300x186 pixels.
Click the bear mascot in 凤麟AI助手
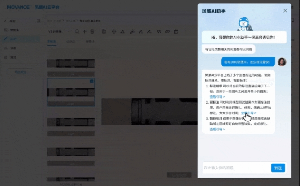(244, 24)
